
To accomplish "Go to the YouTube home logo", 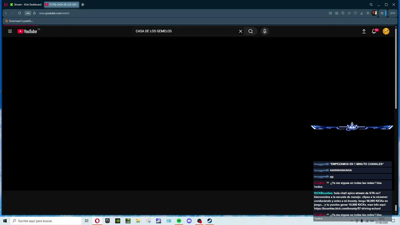I will pyautogui.click(x=27, y=31).
